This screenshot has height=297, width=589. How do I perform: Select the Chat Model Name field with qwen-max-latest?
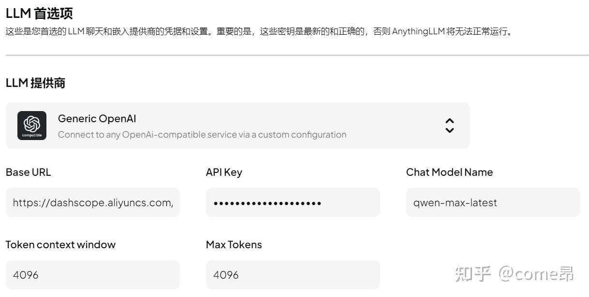tap(493, 202)
